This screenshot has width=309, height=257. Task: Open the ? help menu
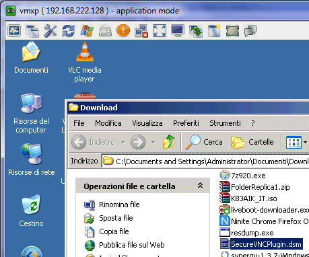[x=253, y=123]
